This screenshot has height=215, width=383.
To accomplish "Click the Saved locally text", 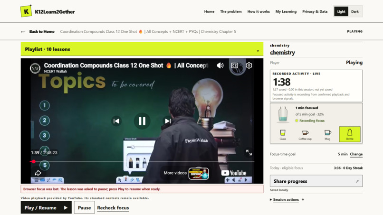I will (x=279, y=190).
